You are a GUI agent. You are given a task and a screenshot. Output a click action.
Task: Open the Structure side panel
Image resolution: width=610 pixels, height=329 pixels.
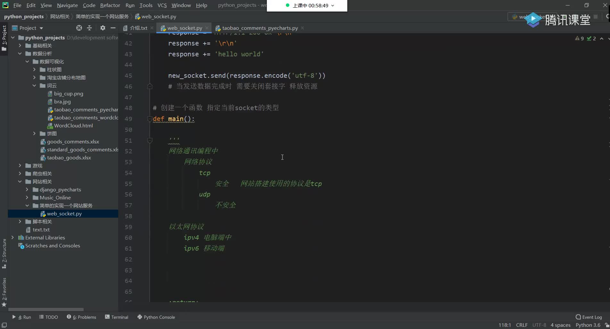4,253
